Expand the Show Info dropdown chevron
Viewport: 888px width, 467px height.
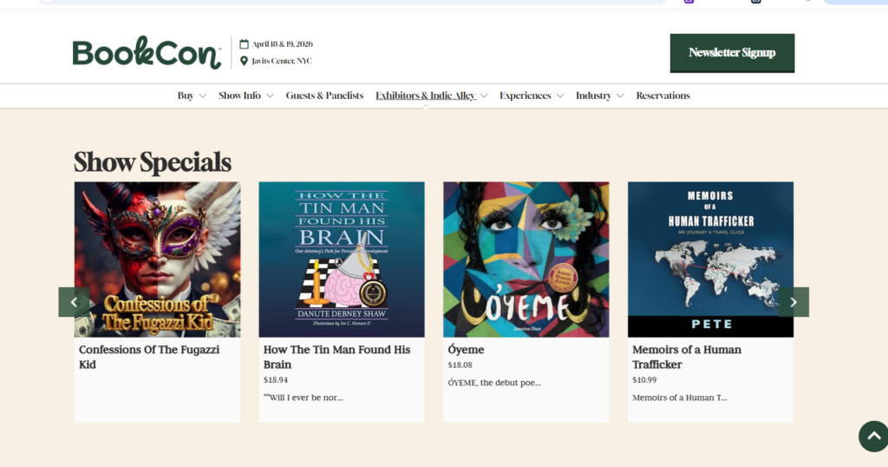(x=271, y=95)
